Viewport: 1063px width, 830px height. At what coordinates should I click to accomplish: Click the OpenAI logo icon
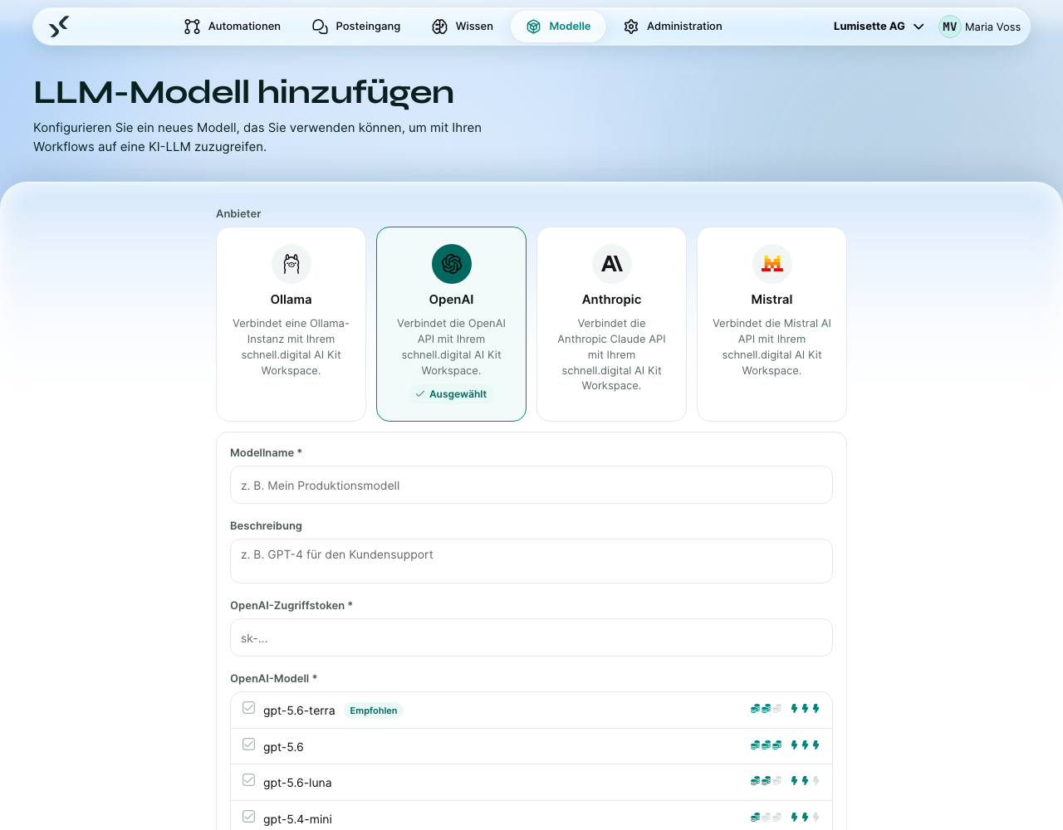tap(452, 264)
